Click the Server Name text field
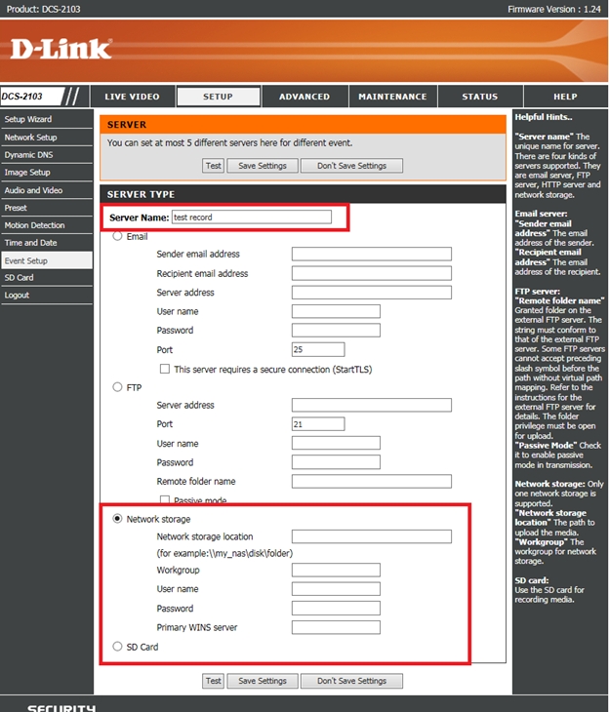 click(251, 218)
